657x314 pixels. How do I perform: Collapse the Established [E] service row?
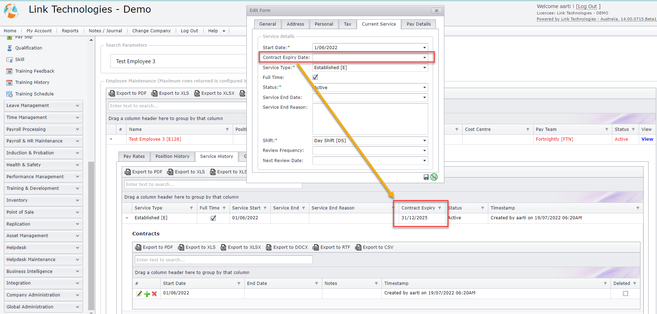pos(127,218)
